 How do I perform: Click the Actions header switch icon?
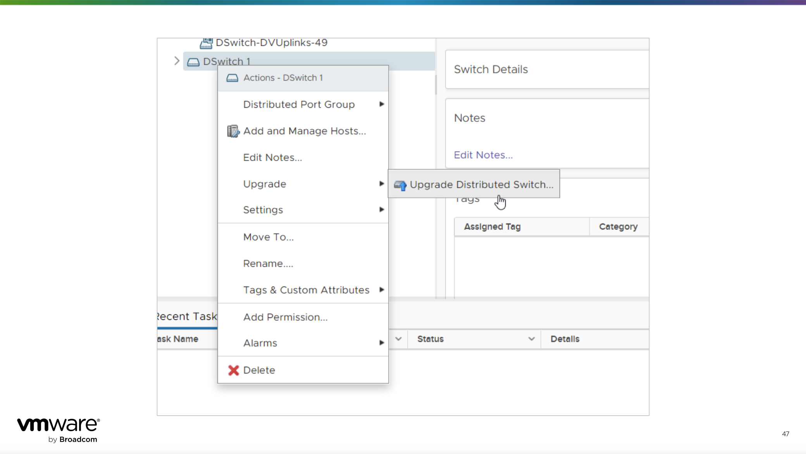[232, 78]
